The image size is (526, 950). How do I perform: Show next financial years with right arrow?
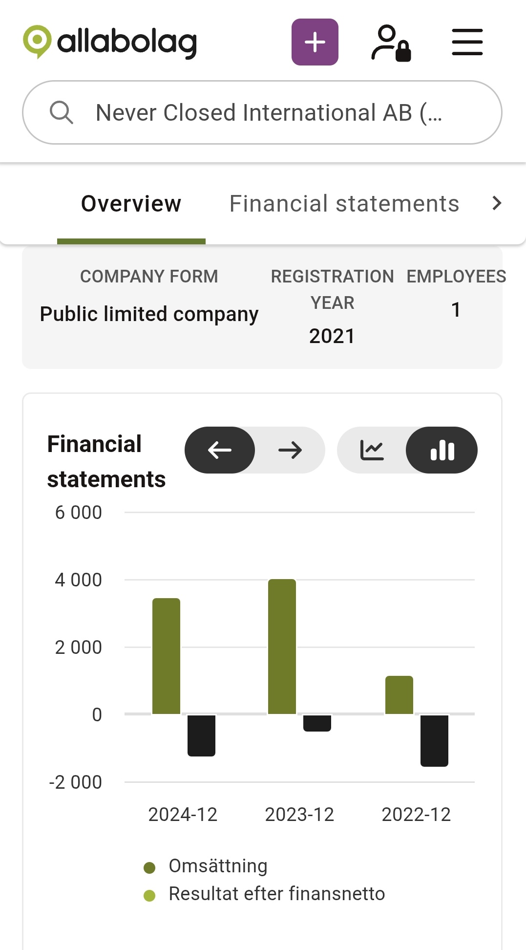290,450
